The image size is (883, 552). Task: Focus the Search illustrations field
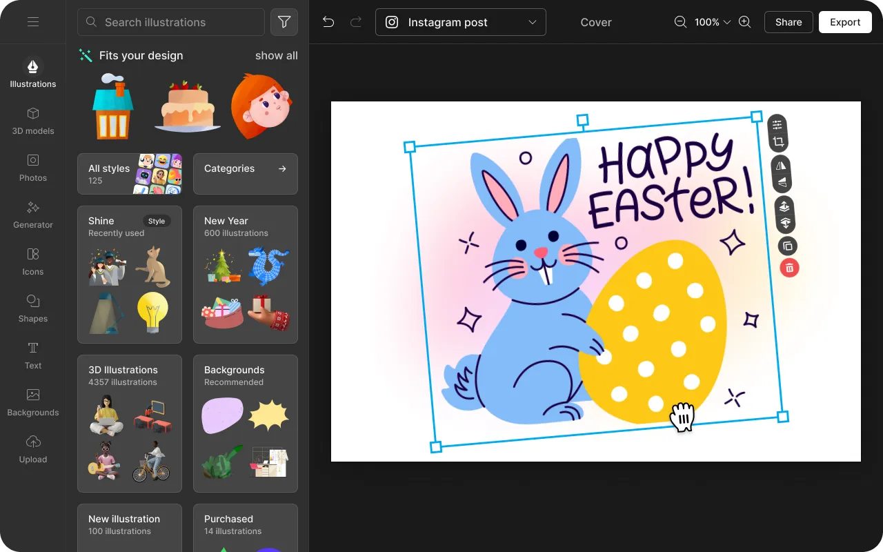(x=171, y=22)
